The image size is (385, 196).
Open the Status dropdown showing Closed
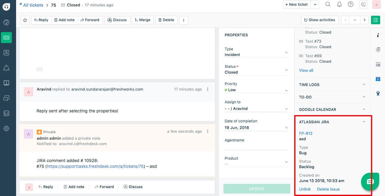point(256,72)
